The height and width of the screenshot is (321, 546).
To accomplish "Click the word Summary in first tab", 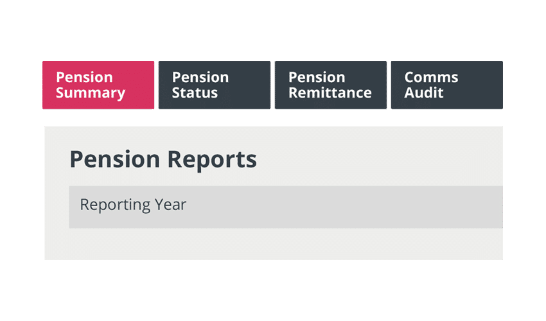I will [x=91, y=93].
